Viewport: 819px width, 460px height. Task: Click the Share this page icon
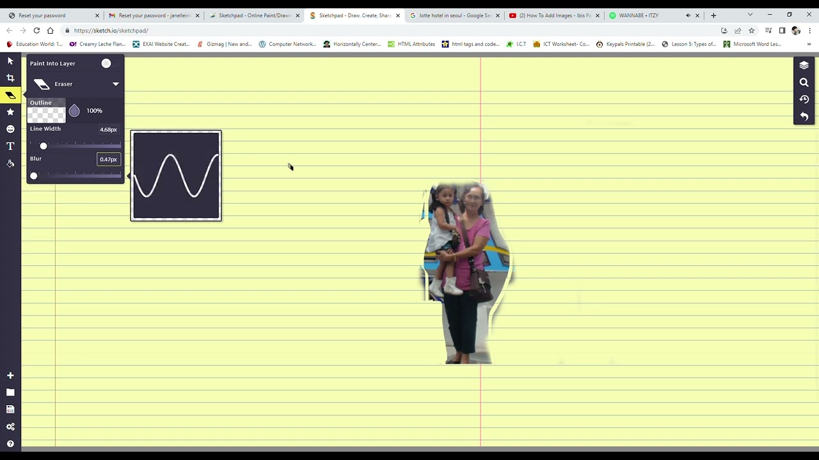[x=738, y=30]
